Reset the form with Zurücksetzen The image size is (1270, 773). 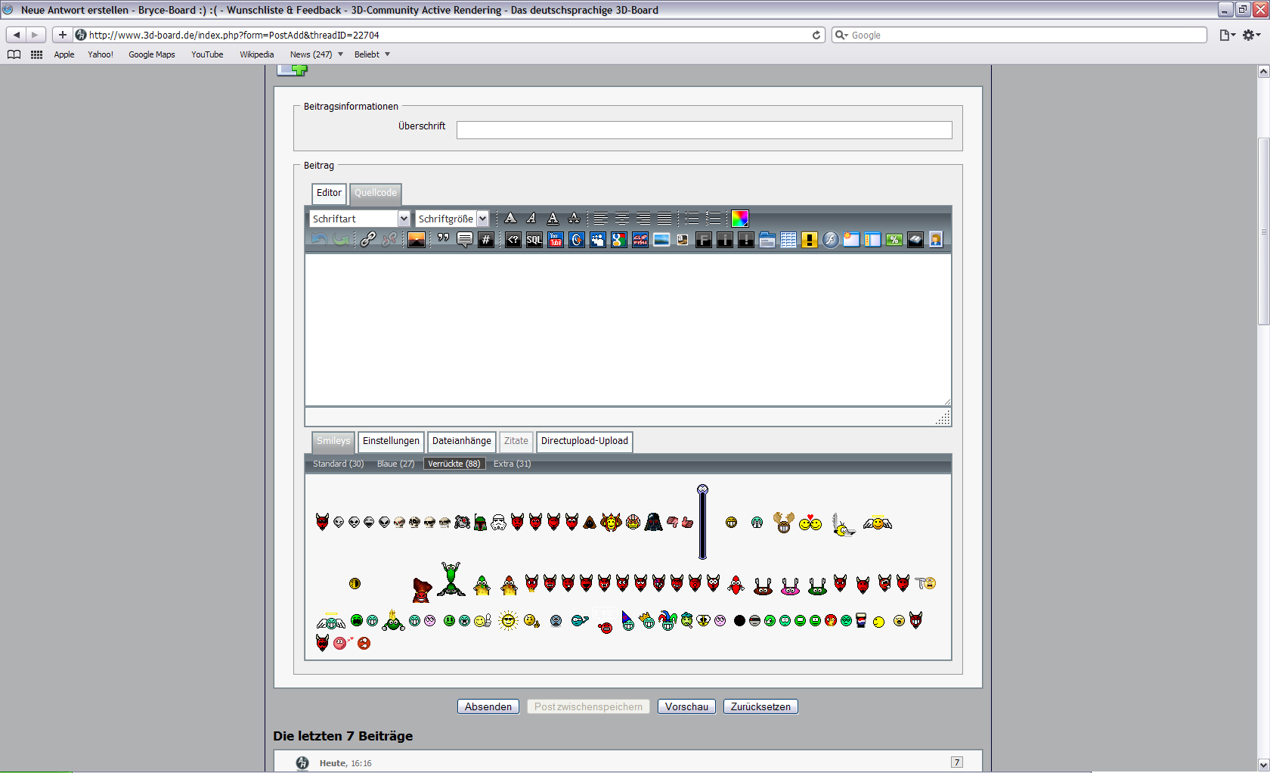tap(760, 706)
